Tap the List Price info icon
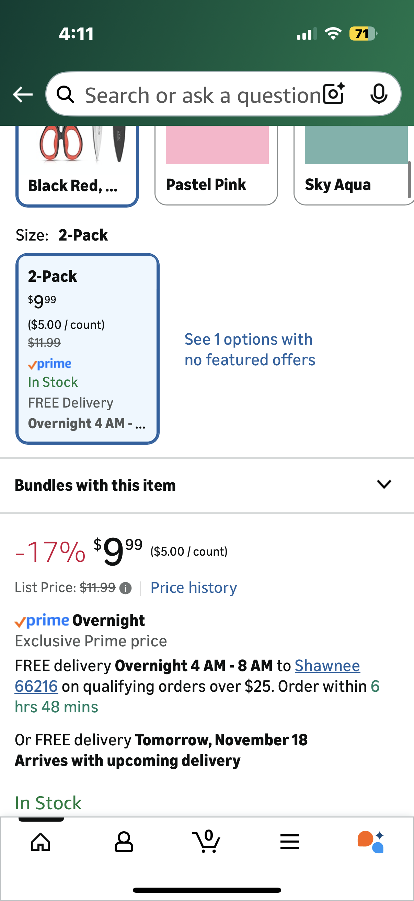This screenshot has width=414, height=901. [125, 588]
